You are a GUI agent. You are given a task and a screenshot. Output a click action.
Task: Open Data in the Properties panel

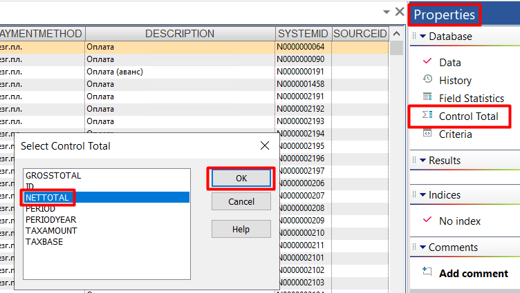tap(450, 63)
